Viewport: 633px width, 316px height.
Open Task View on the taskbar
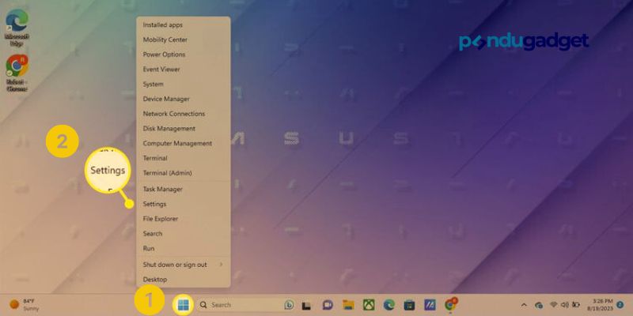tap(306, 306)
